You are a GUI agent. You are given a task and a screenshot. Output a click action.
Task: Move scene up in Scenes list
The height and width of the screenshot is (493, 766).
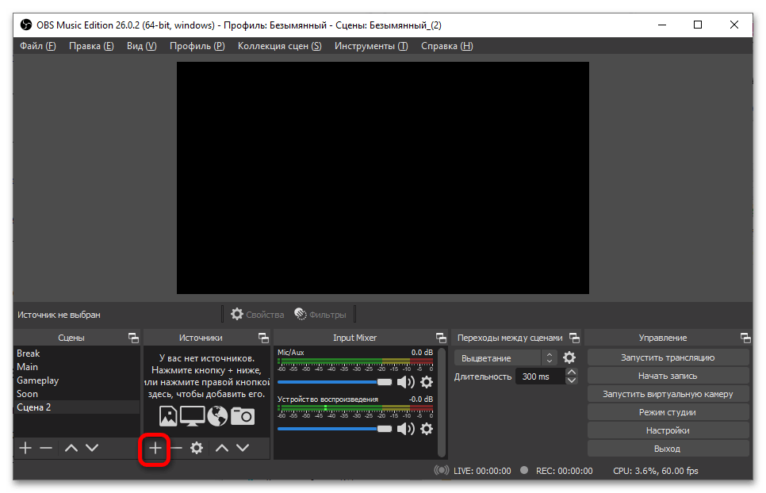(x=71, y=448)
